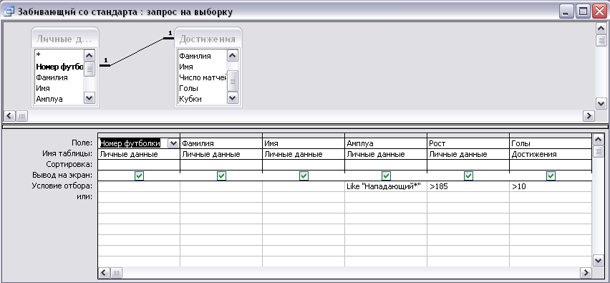Click the Достижения table name cell in grid
This screenshot has height=283, width=610.
point(551,154)
